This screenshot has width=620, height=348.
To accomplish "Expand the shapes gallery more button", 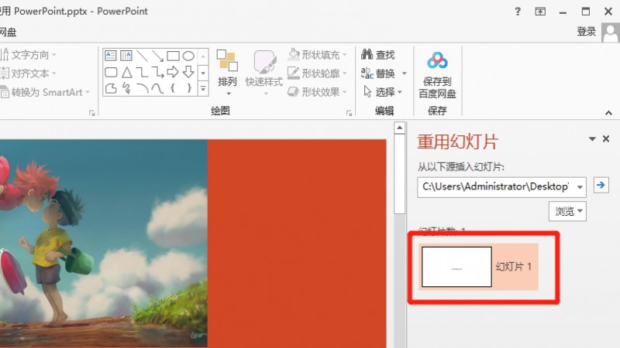I will tap(203, 88).
